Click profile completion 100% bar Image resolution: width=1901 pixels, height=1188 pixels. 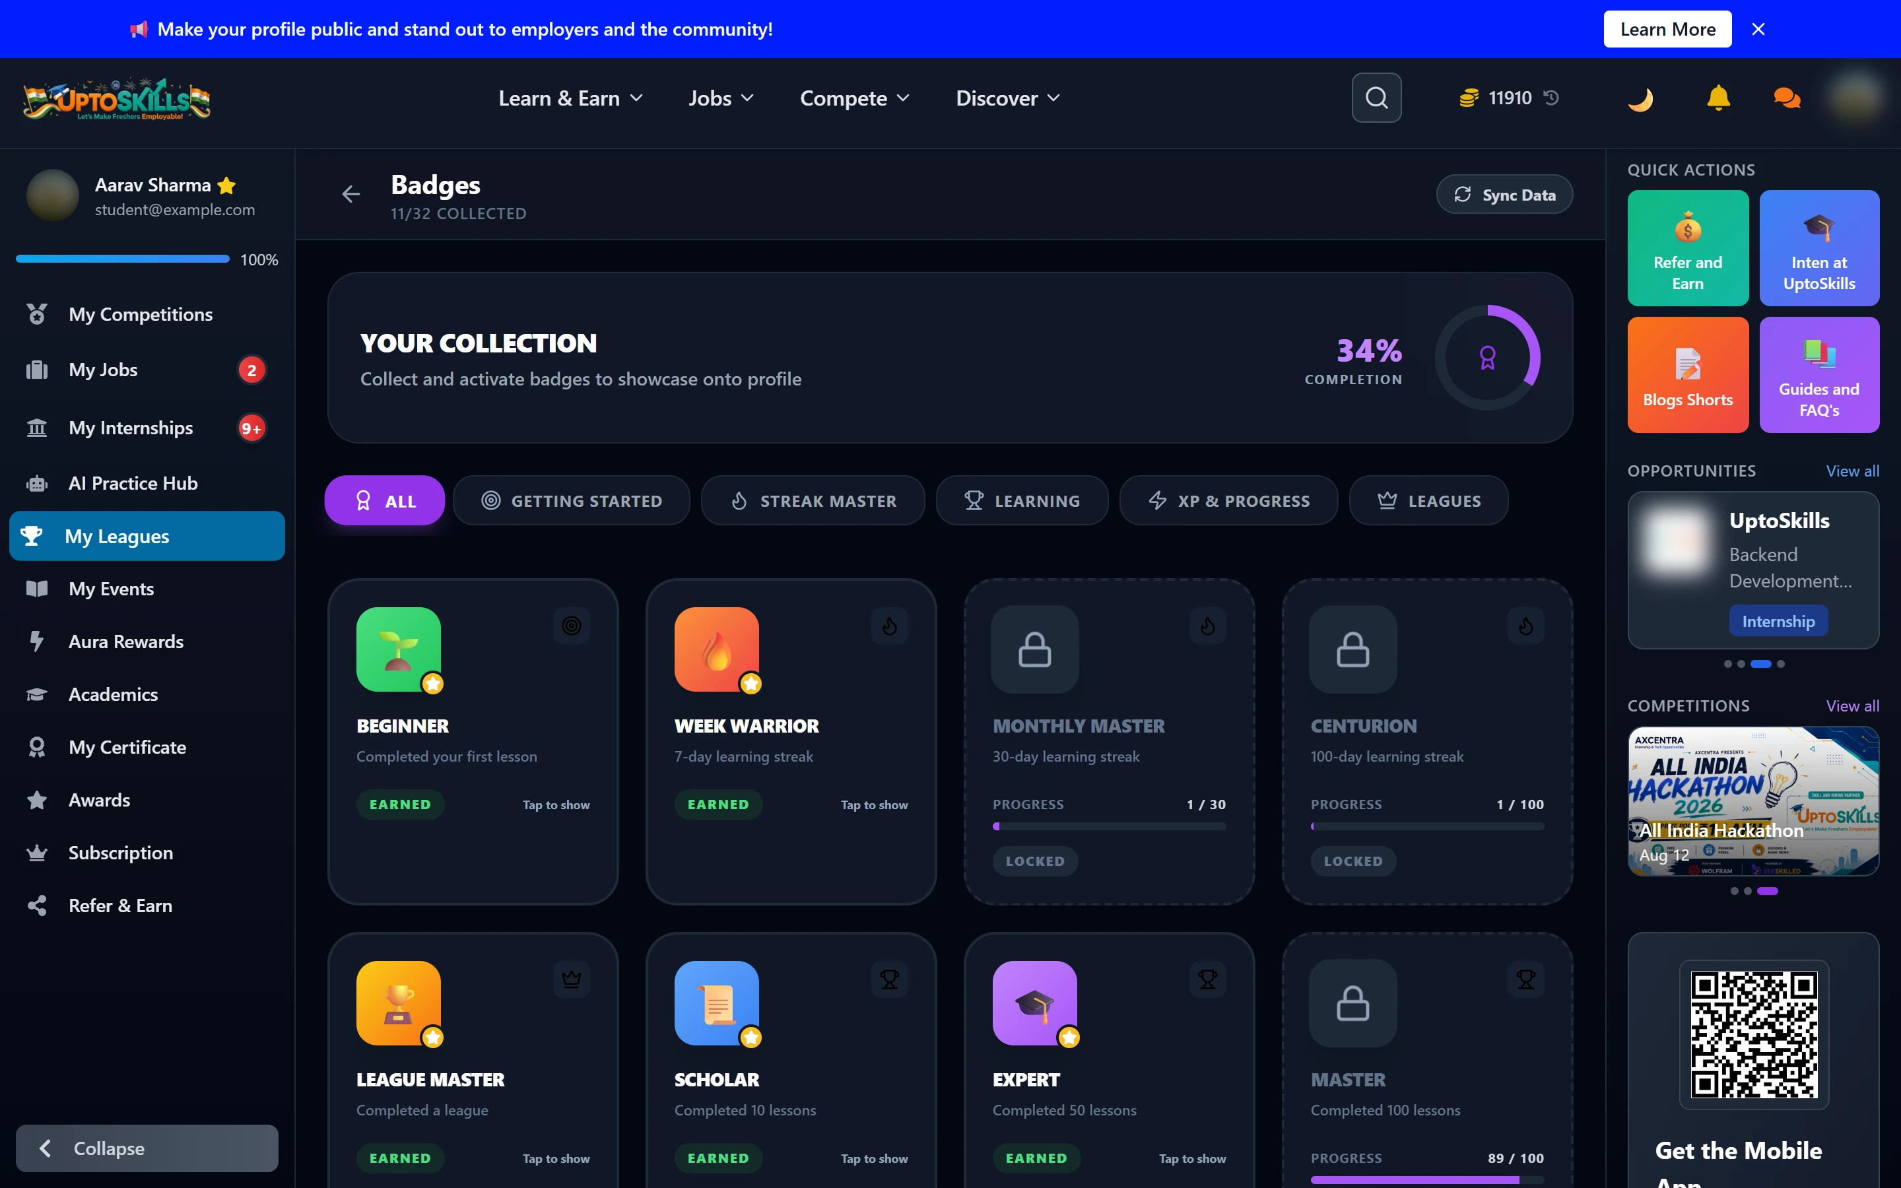click(x=123, y=259)
